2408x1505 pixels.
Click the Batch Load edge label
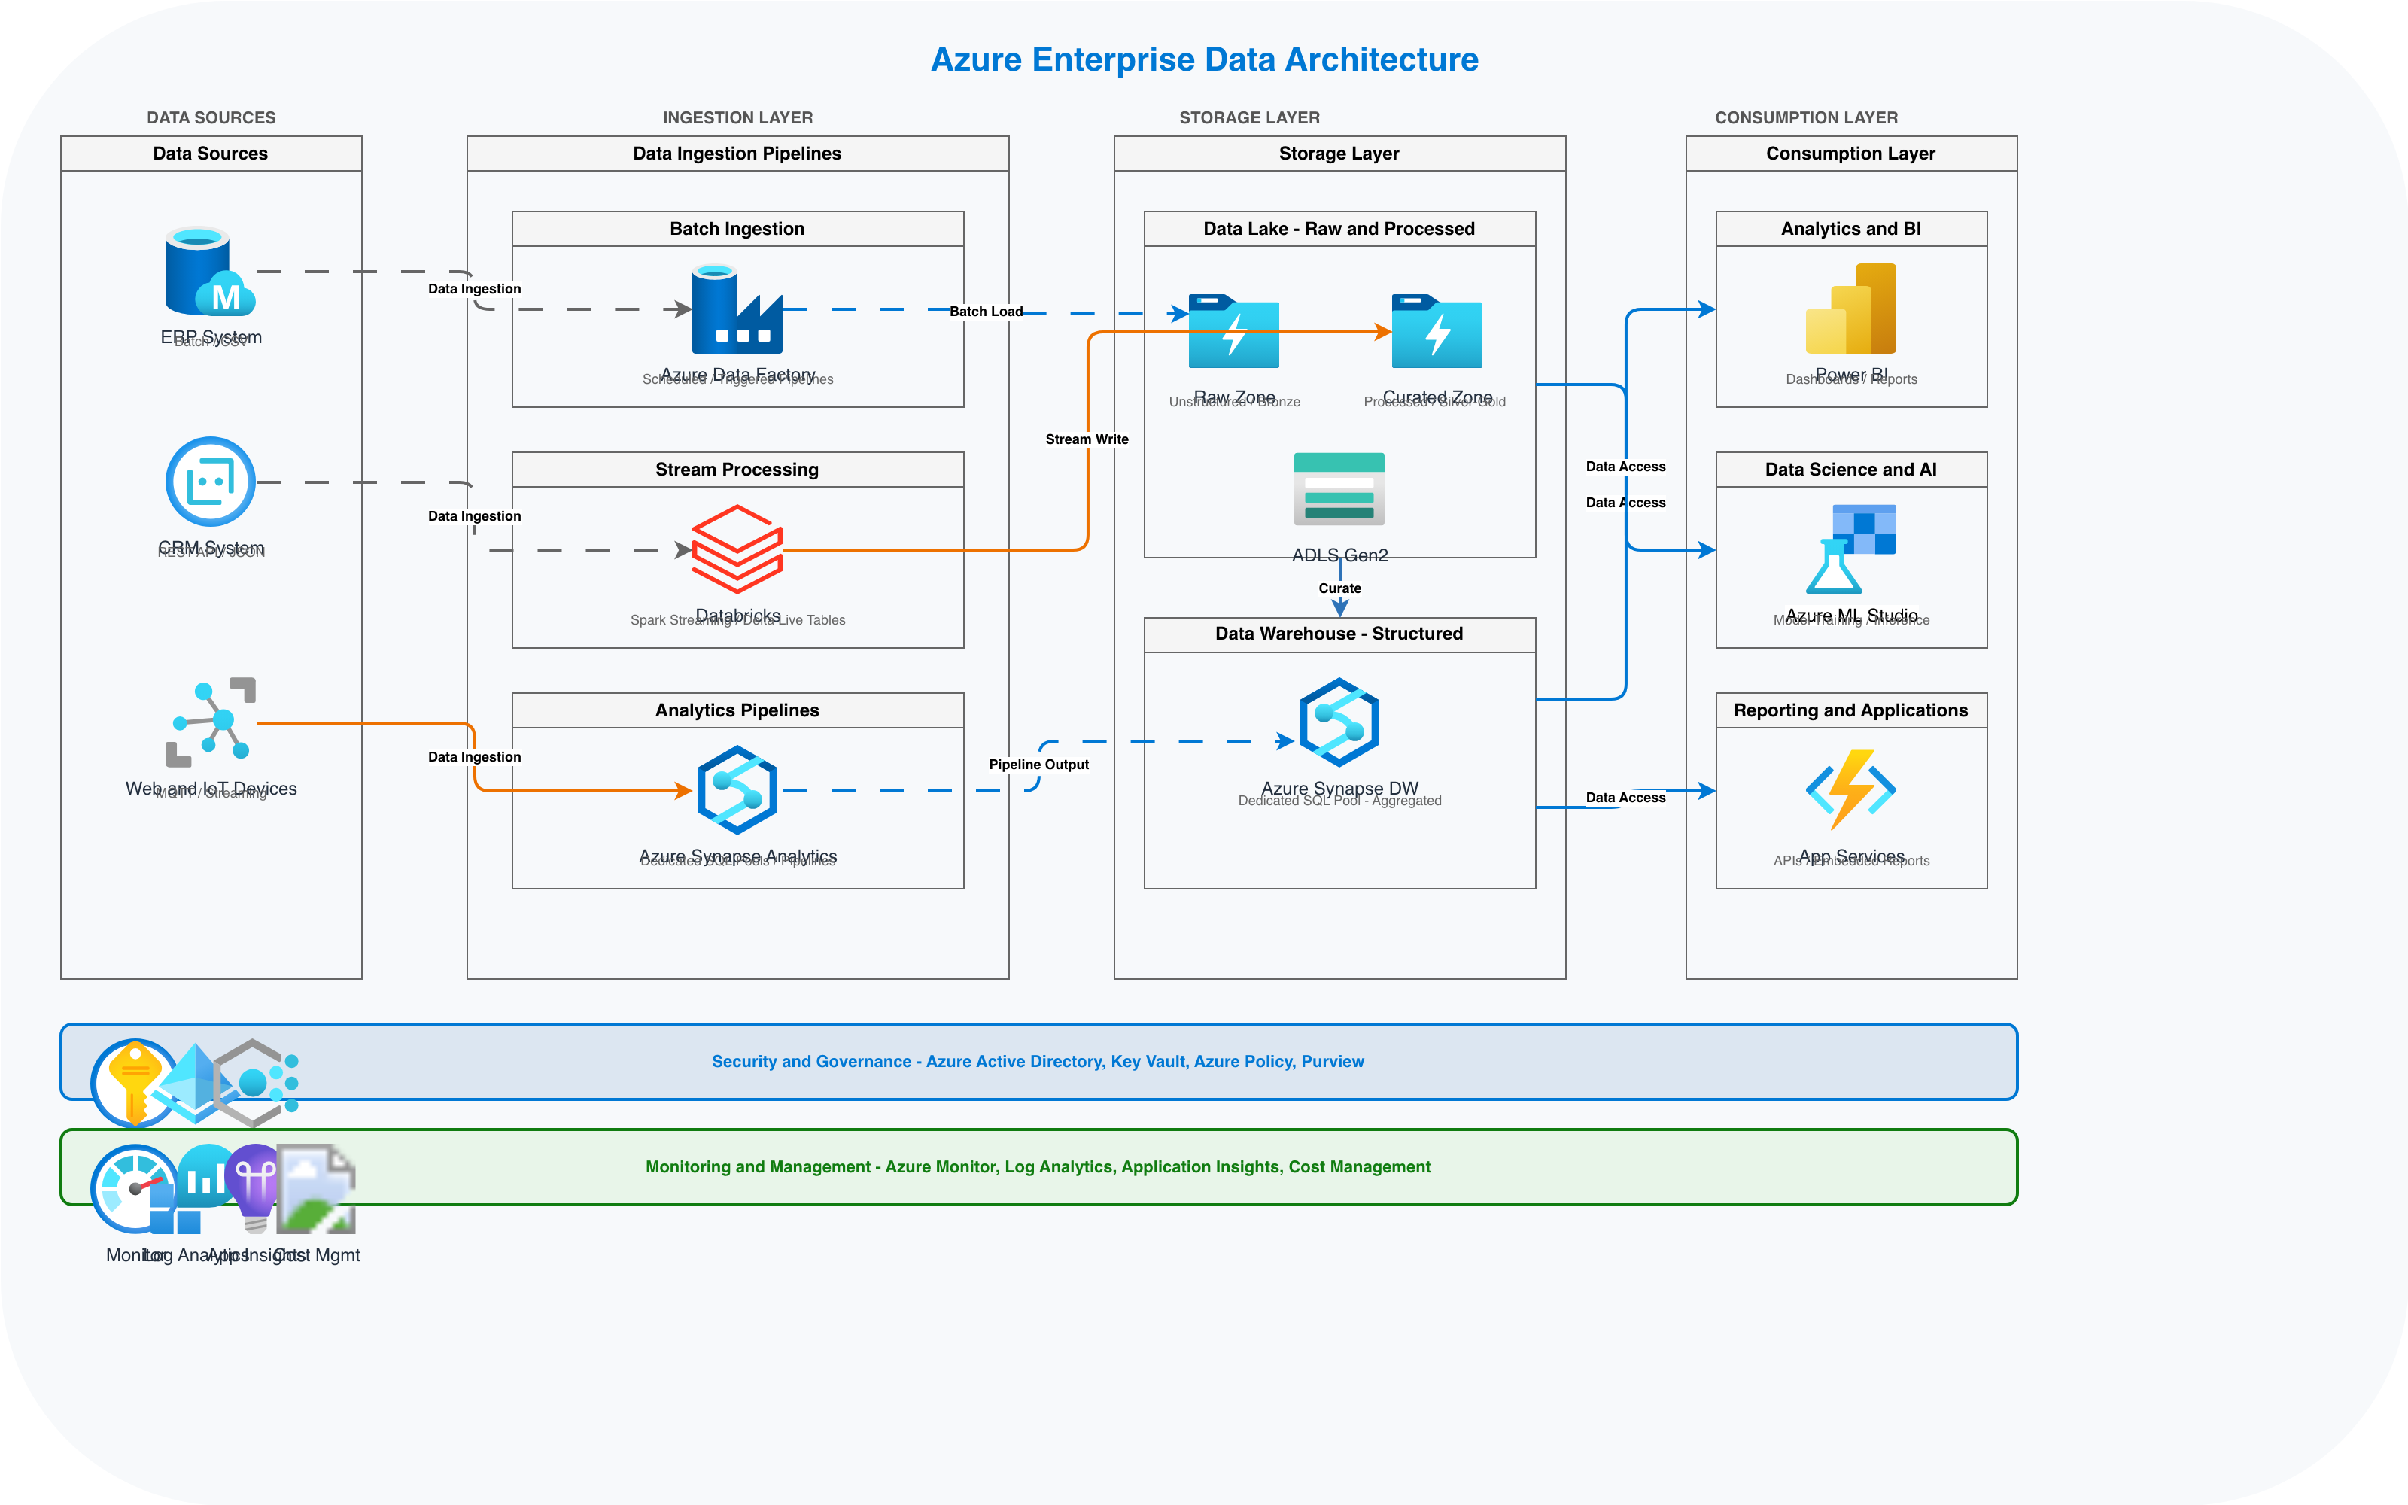coord(985,312)
